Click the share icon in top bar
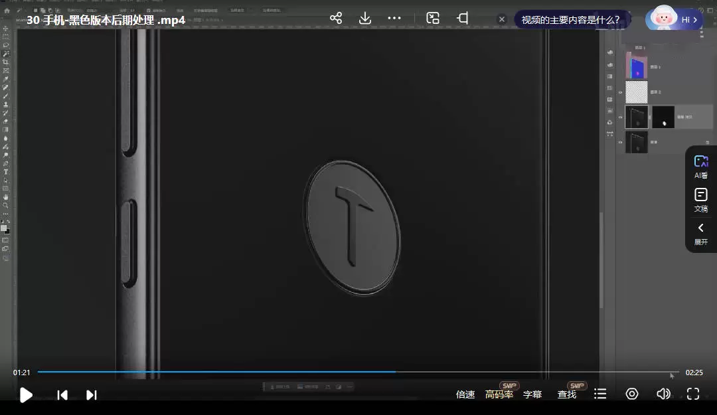Screen dimensions: 717x415 336,19
